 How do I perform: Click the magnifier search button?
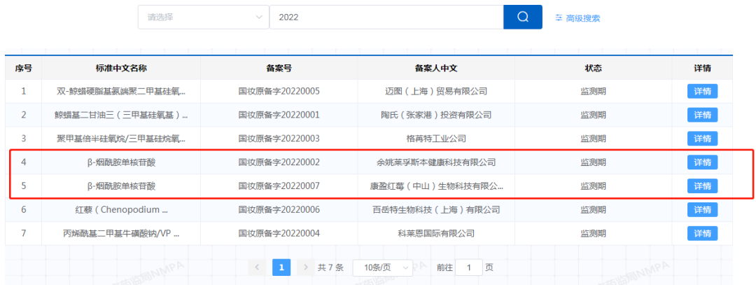[x=522, y=18]
